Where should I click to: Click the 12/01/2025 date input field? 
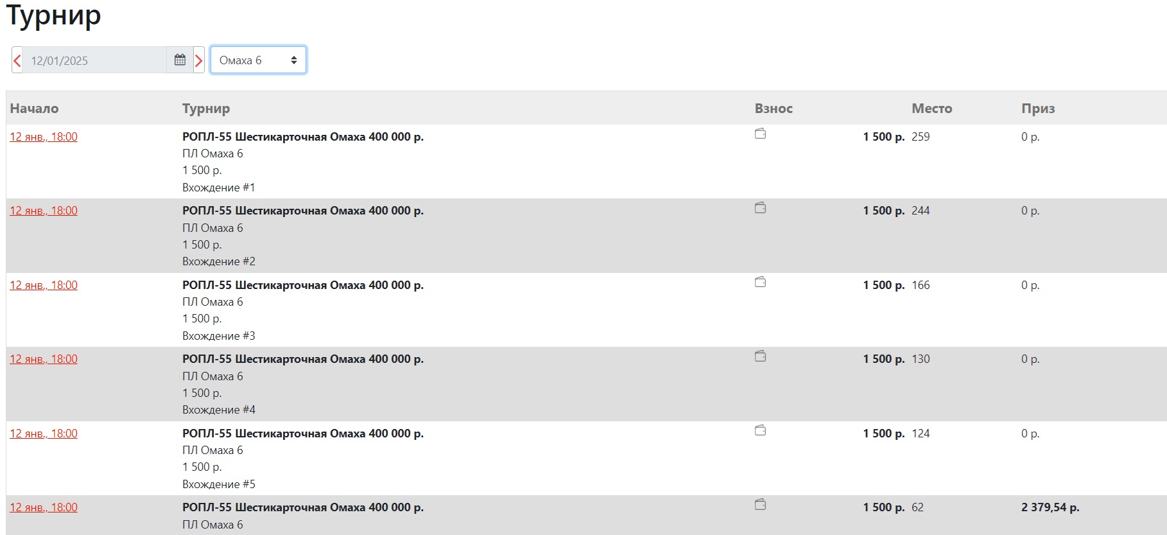(95, 60)
